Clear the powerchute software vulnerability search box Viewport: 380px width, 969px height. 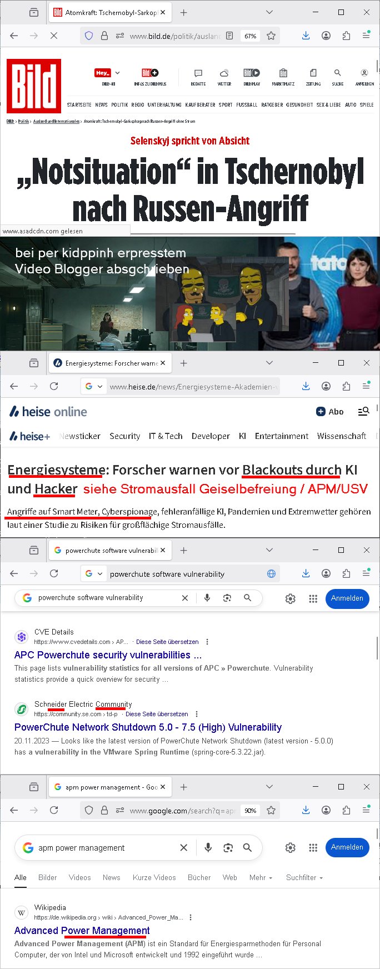(x=185, y=598)
